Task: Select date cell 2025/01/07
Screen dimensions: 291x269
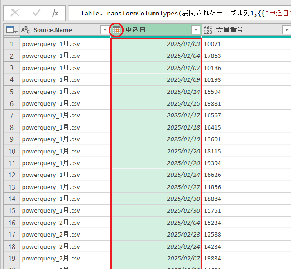Action: point(156,68)
